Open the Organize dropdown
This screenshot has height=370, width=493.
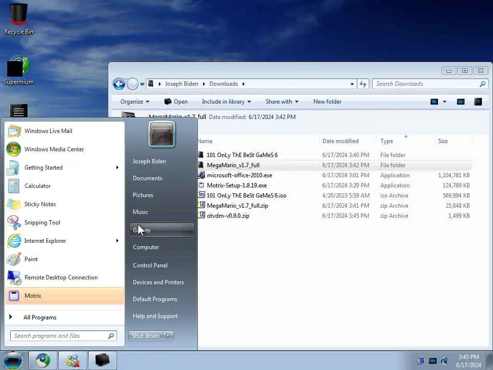coord(135,102)
